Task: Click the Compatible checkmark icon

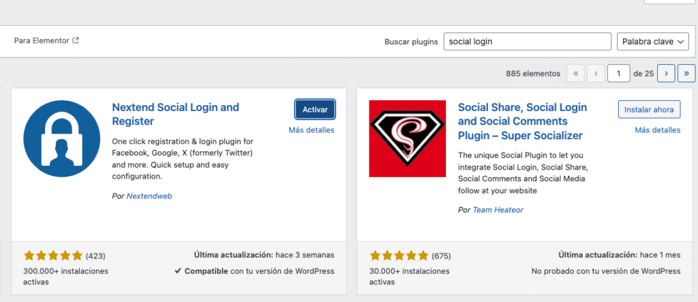Action: coord(178,271)
